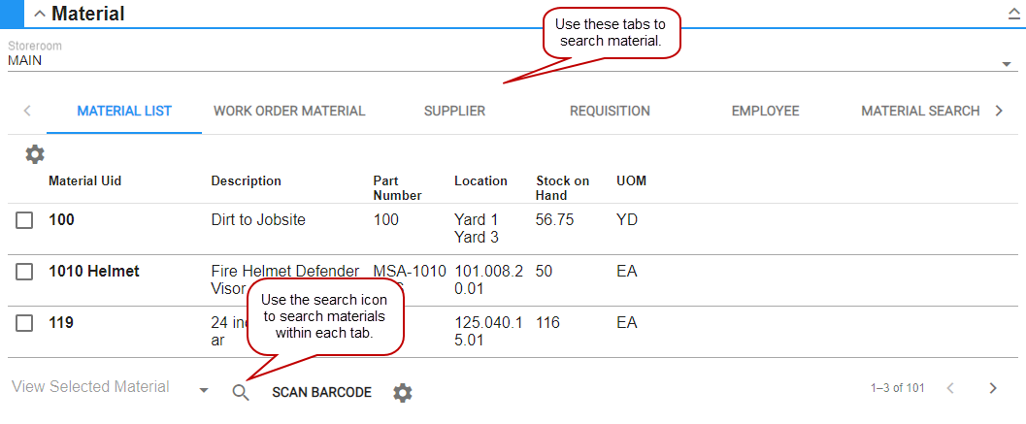The image size is (1026, 424).
Task: Click the Part Number column header
Action: tap(397, 188)
